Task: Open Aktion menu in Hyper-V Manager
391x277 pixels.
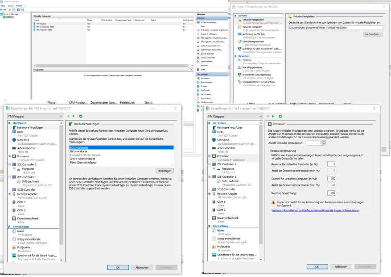Action: click(10, 5)
